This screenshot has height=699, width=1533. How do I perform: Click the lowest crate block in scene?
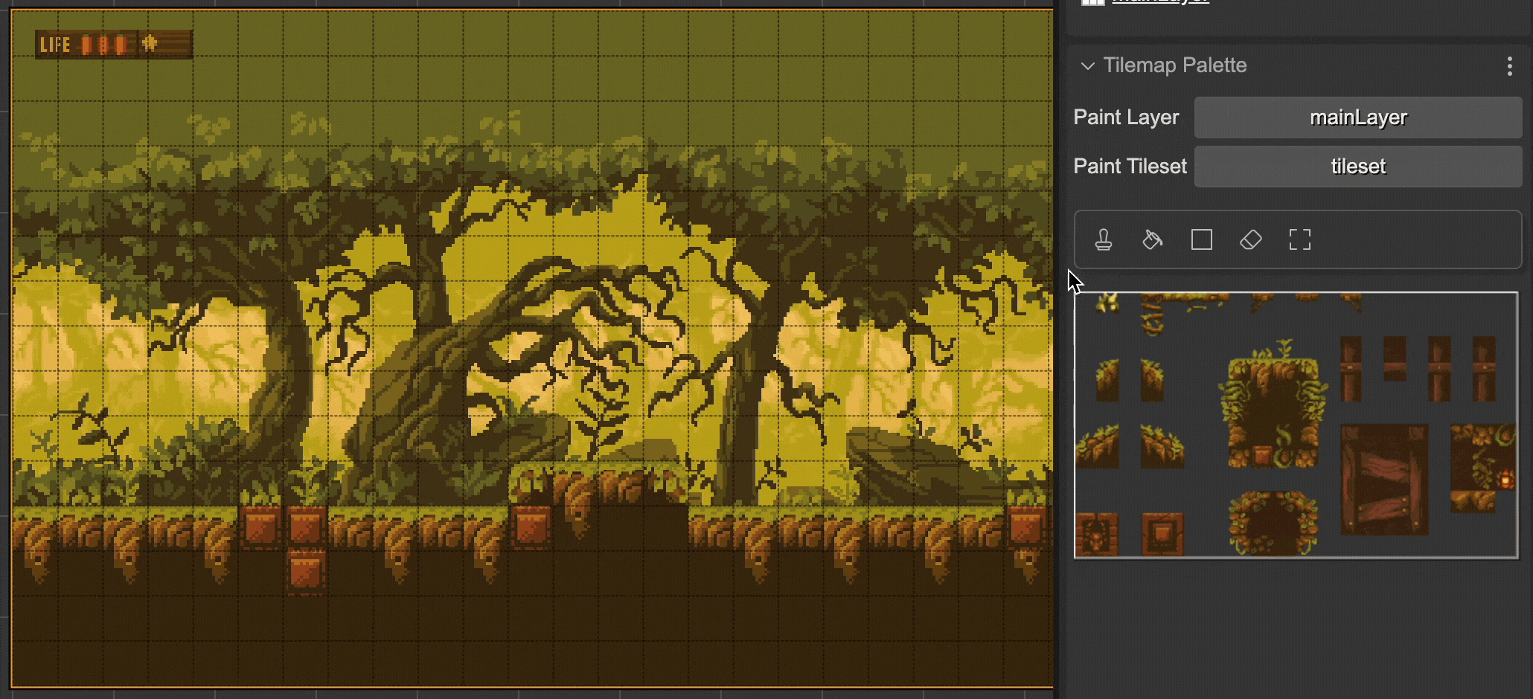coord(306,572)
